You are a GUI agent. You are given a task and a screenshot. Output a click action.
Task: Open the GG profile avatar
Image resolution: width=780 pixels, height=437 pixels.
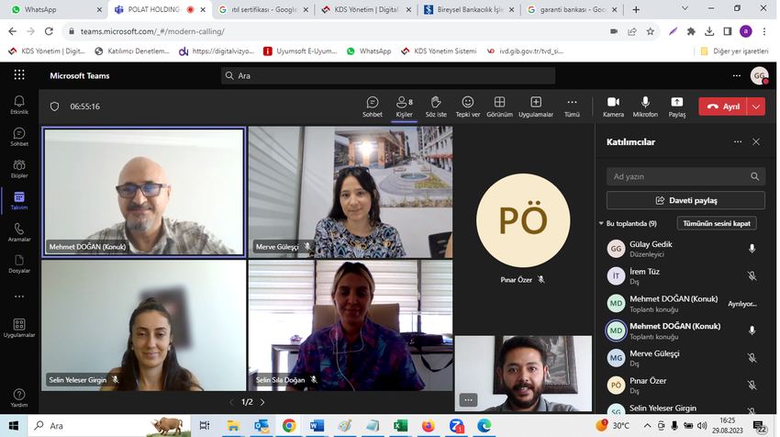click(x=759, y=75)
